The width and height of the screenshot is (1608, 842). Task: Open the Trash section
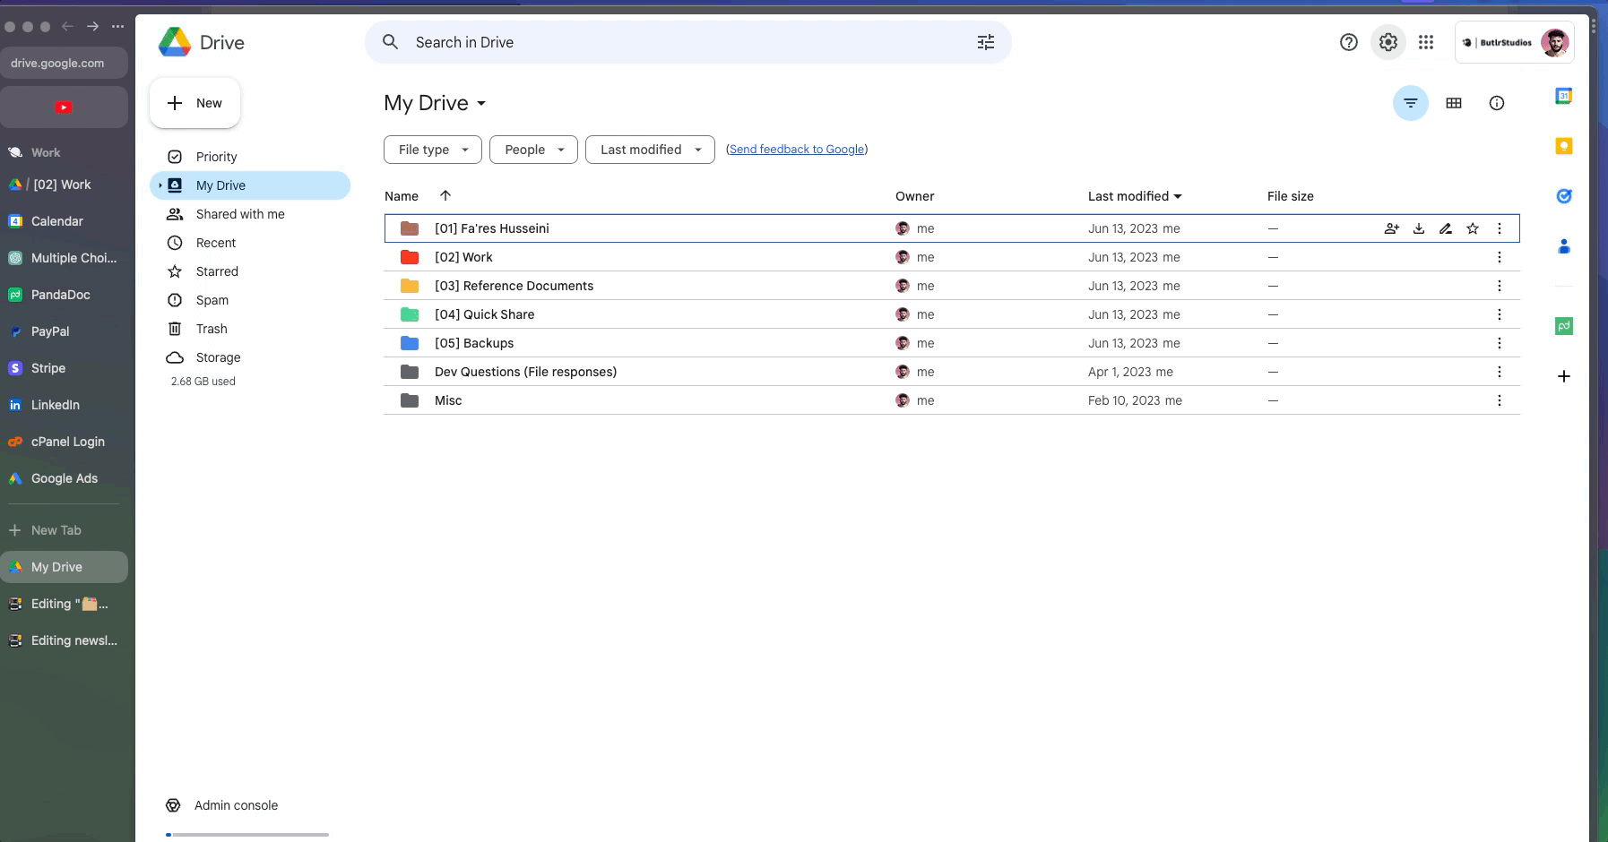tap(212, 329)
